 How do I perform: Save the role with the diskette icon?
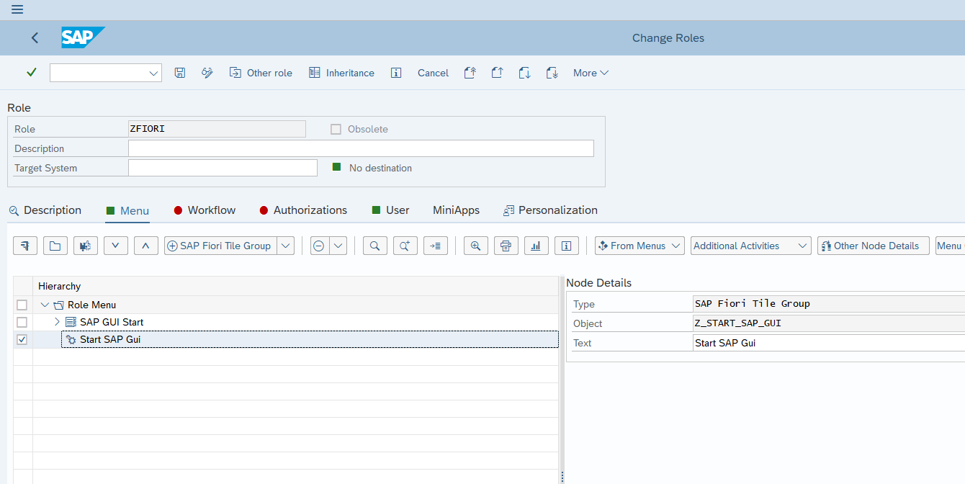pyautogui.click(x=180, y=73)
